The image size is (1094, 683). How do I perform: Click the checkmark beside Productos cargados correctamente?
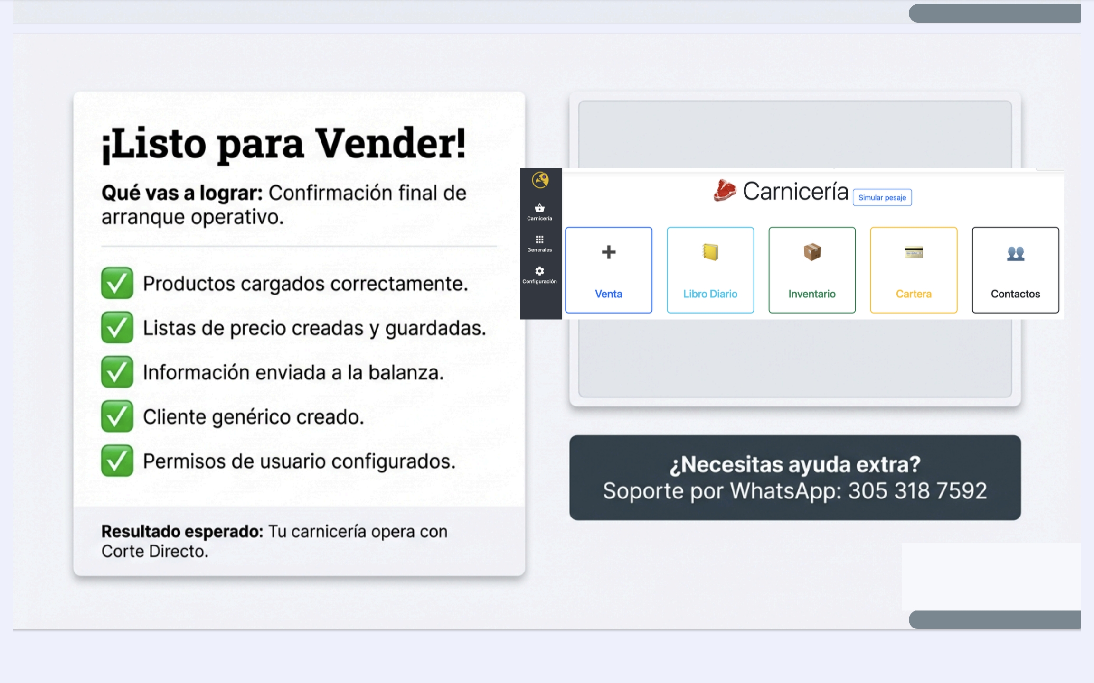coord(117,283)
